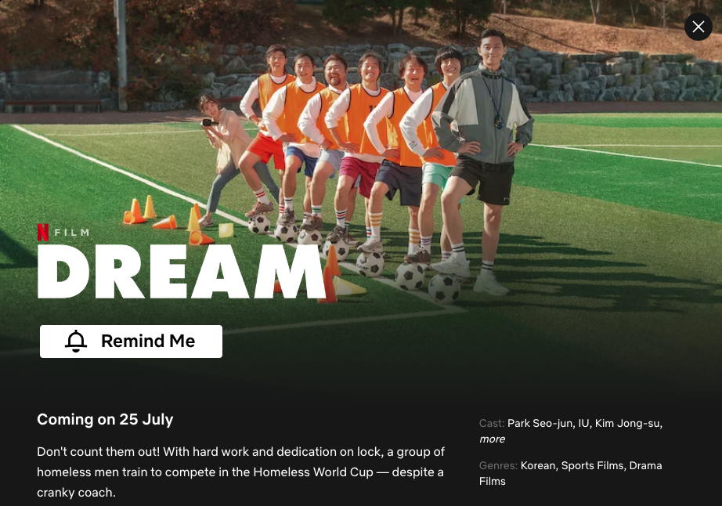
Task: Click the FILM label beside the Netflix logo
Action: [72, 233]
